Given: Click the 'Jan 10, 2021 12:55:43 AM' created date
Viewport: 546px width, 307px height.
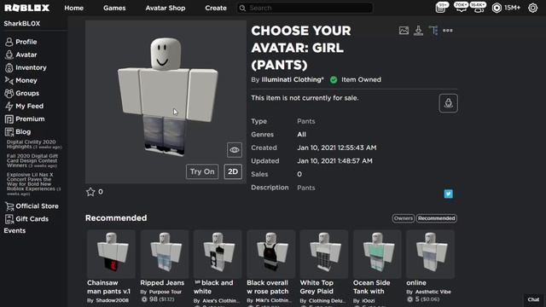Looking at the screenshot, I should [x=337, y=148].
